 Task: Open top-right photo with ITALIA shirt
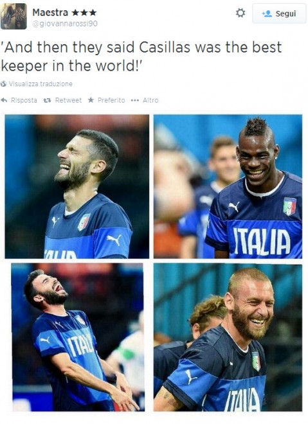[228, 186]
